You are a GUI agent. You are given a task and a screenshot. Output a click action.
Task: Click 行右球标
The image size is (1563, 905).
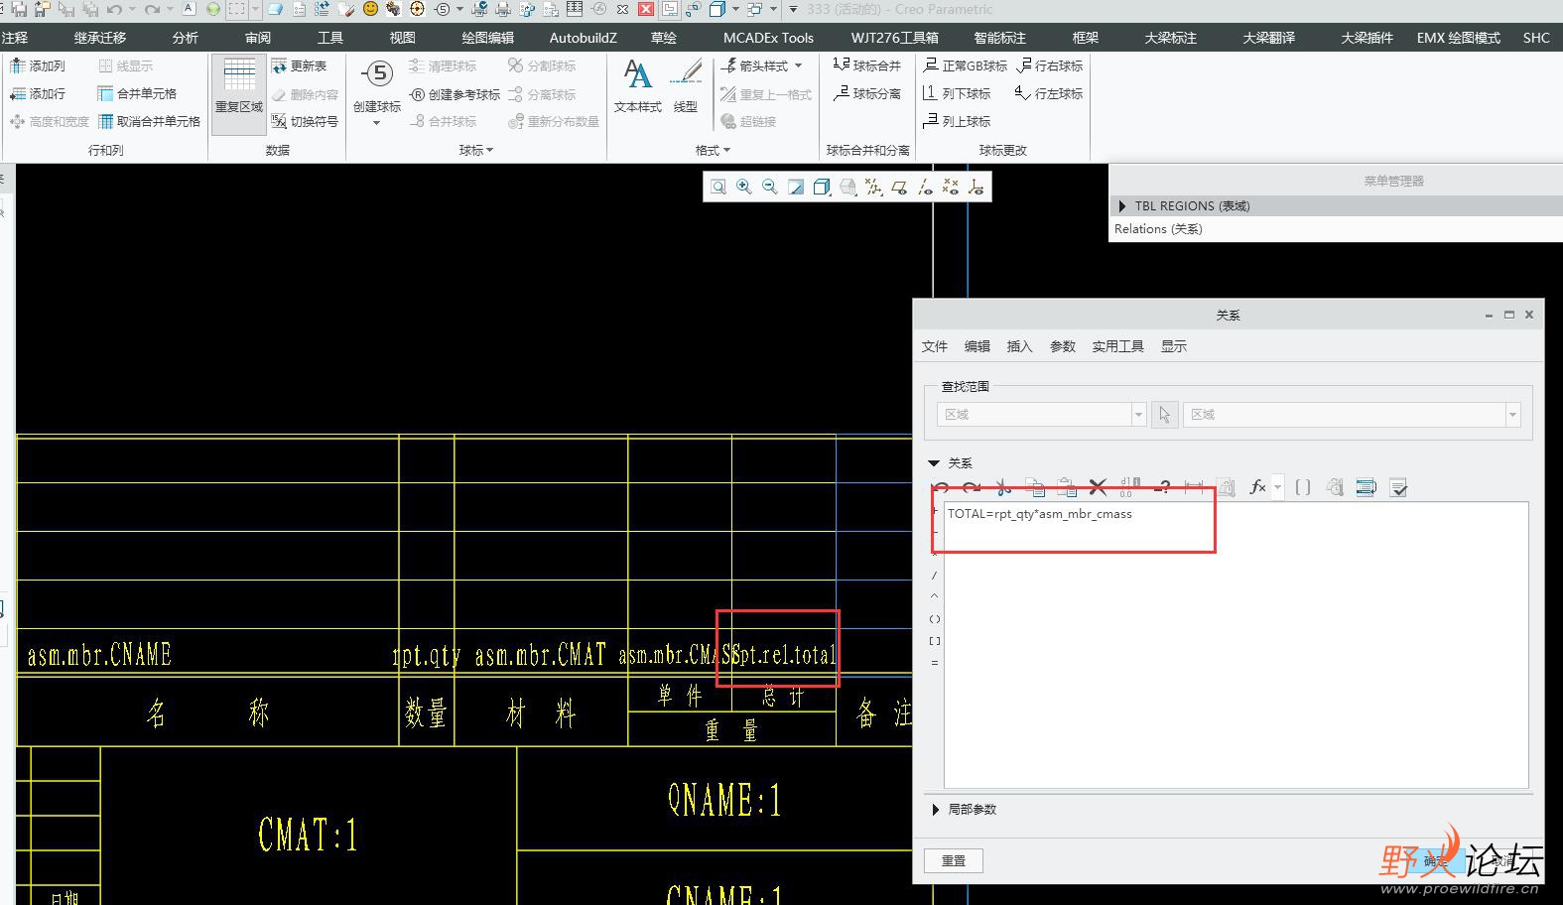[1050, 65]
